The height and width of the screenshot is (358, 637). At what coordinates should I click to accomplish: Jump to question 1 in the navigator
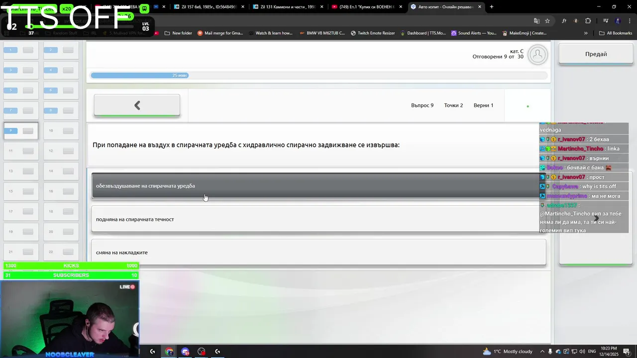[21, 50]
